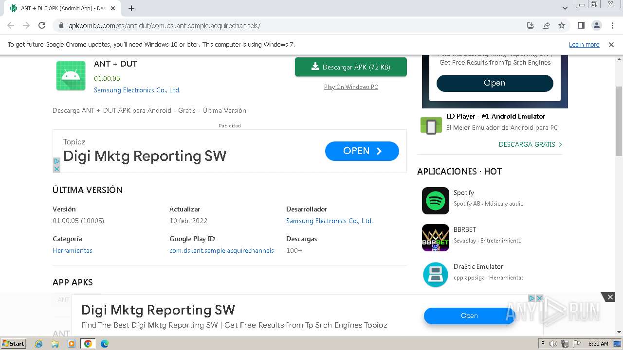Viewport: 623px width, 350px height.
Task: Open Chrome three-dot menu
Action: [612, 25]
